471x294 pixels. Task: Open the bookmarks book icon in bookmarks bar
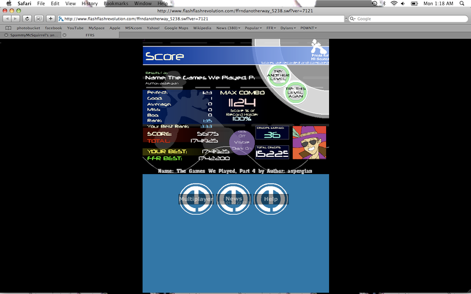[x=8, y=28]
